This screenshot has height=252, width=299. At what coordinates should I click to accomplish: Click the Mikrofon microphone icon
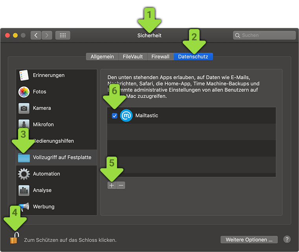[24, 124]
